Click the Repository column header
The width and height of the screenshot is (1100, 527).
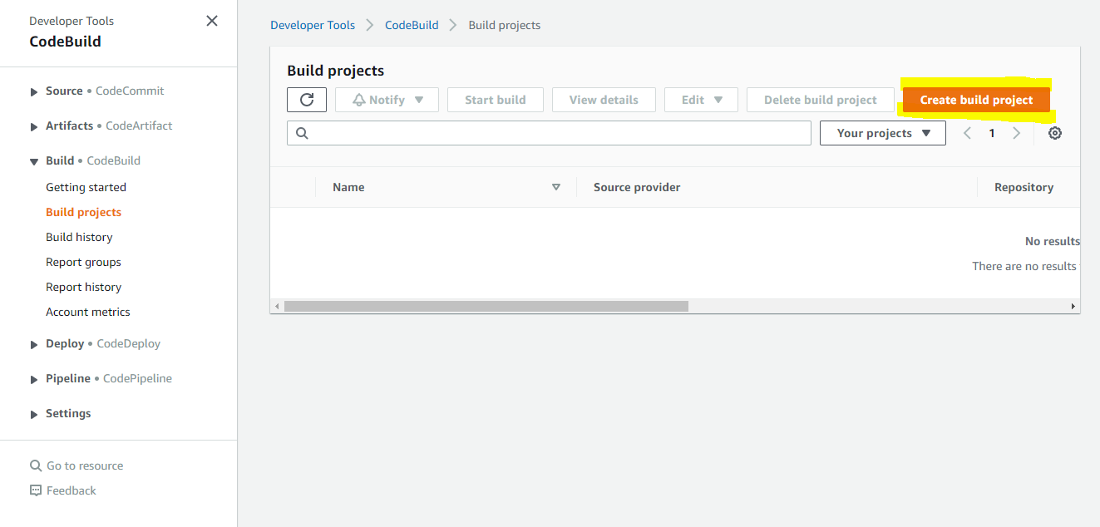(x=1024, y=187)
